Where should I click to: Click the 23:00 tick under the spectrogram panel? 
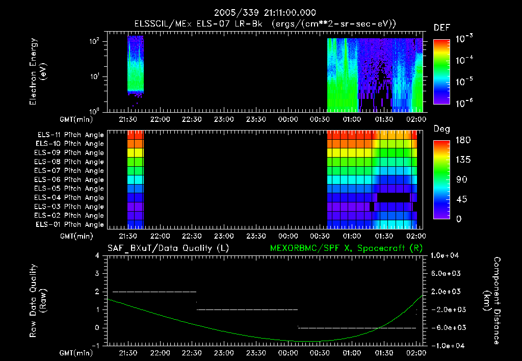pyautogui.click(x=224, y=119)
